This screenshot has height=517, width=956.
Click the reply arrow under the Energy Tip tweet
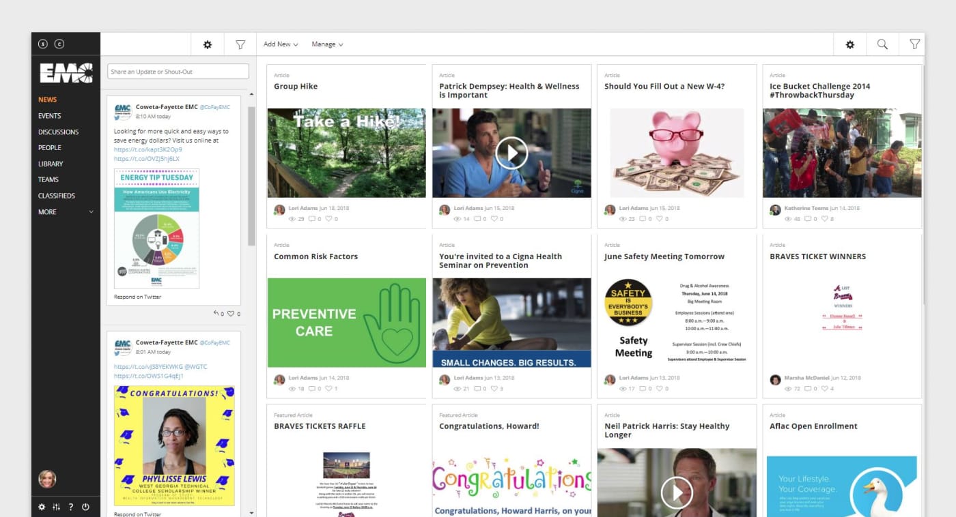tap(216, 314)
